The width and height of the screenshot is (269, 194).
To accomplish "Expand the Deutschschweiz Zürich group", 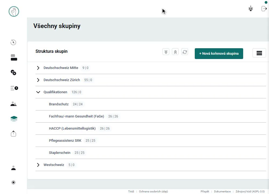I will (x=38, y=80).
